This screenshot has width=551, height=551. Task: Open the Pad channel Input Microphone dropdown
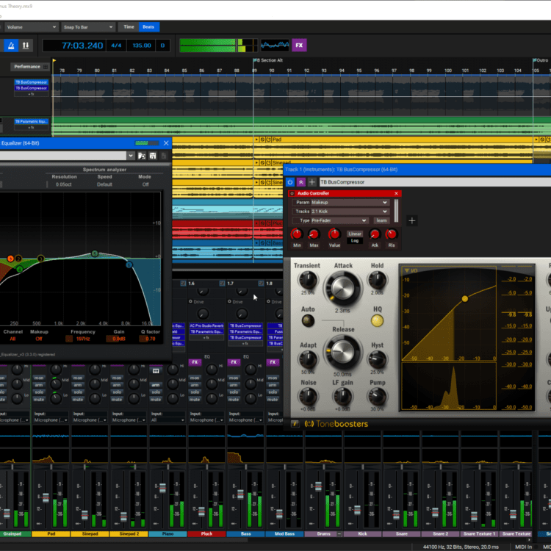tap(51, 420)
